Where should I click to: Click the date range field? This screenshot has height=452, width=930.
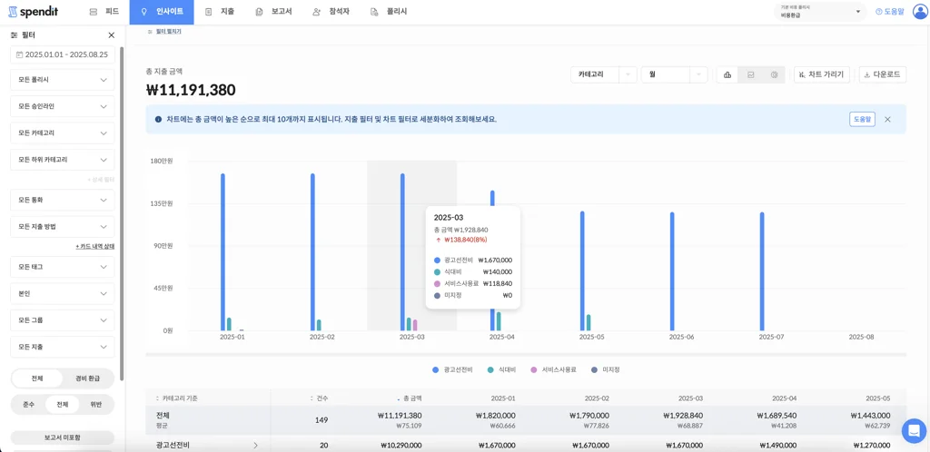[62, 55]
